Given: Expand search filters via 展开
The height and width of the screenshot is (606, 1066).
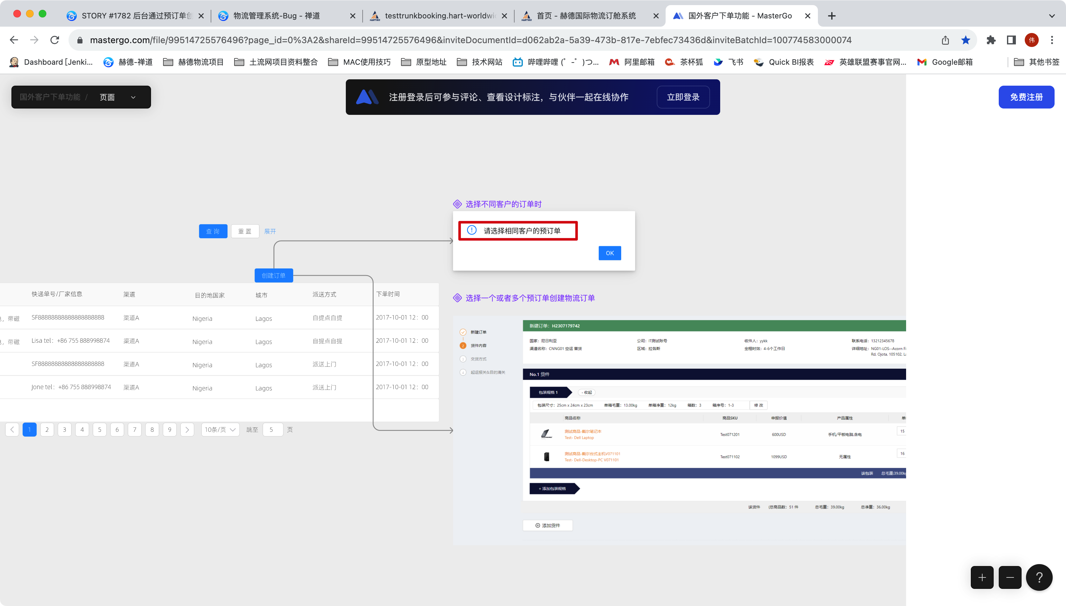Looking at the screenshot, I should (x=270, y=231).
